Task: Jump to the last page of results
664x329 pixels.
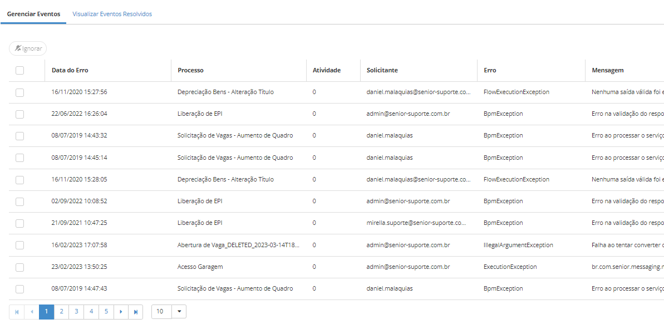Action: click(x=136, y=312)
